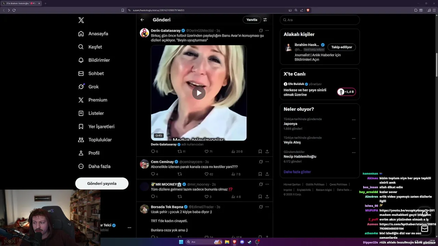Click Brave shields icon in address bar
The height and width of the screenshot is (246, 438).
coord(308,10)
